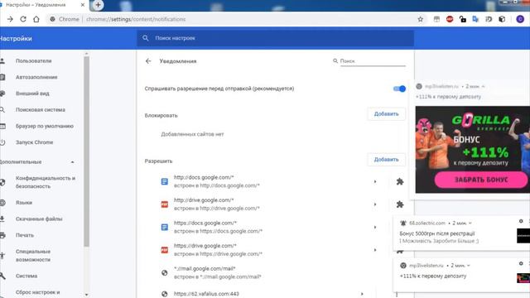Bookmark this page with the star icon
Screen dimensions: 530x298
420,19
